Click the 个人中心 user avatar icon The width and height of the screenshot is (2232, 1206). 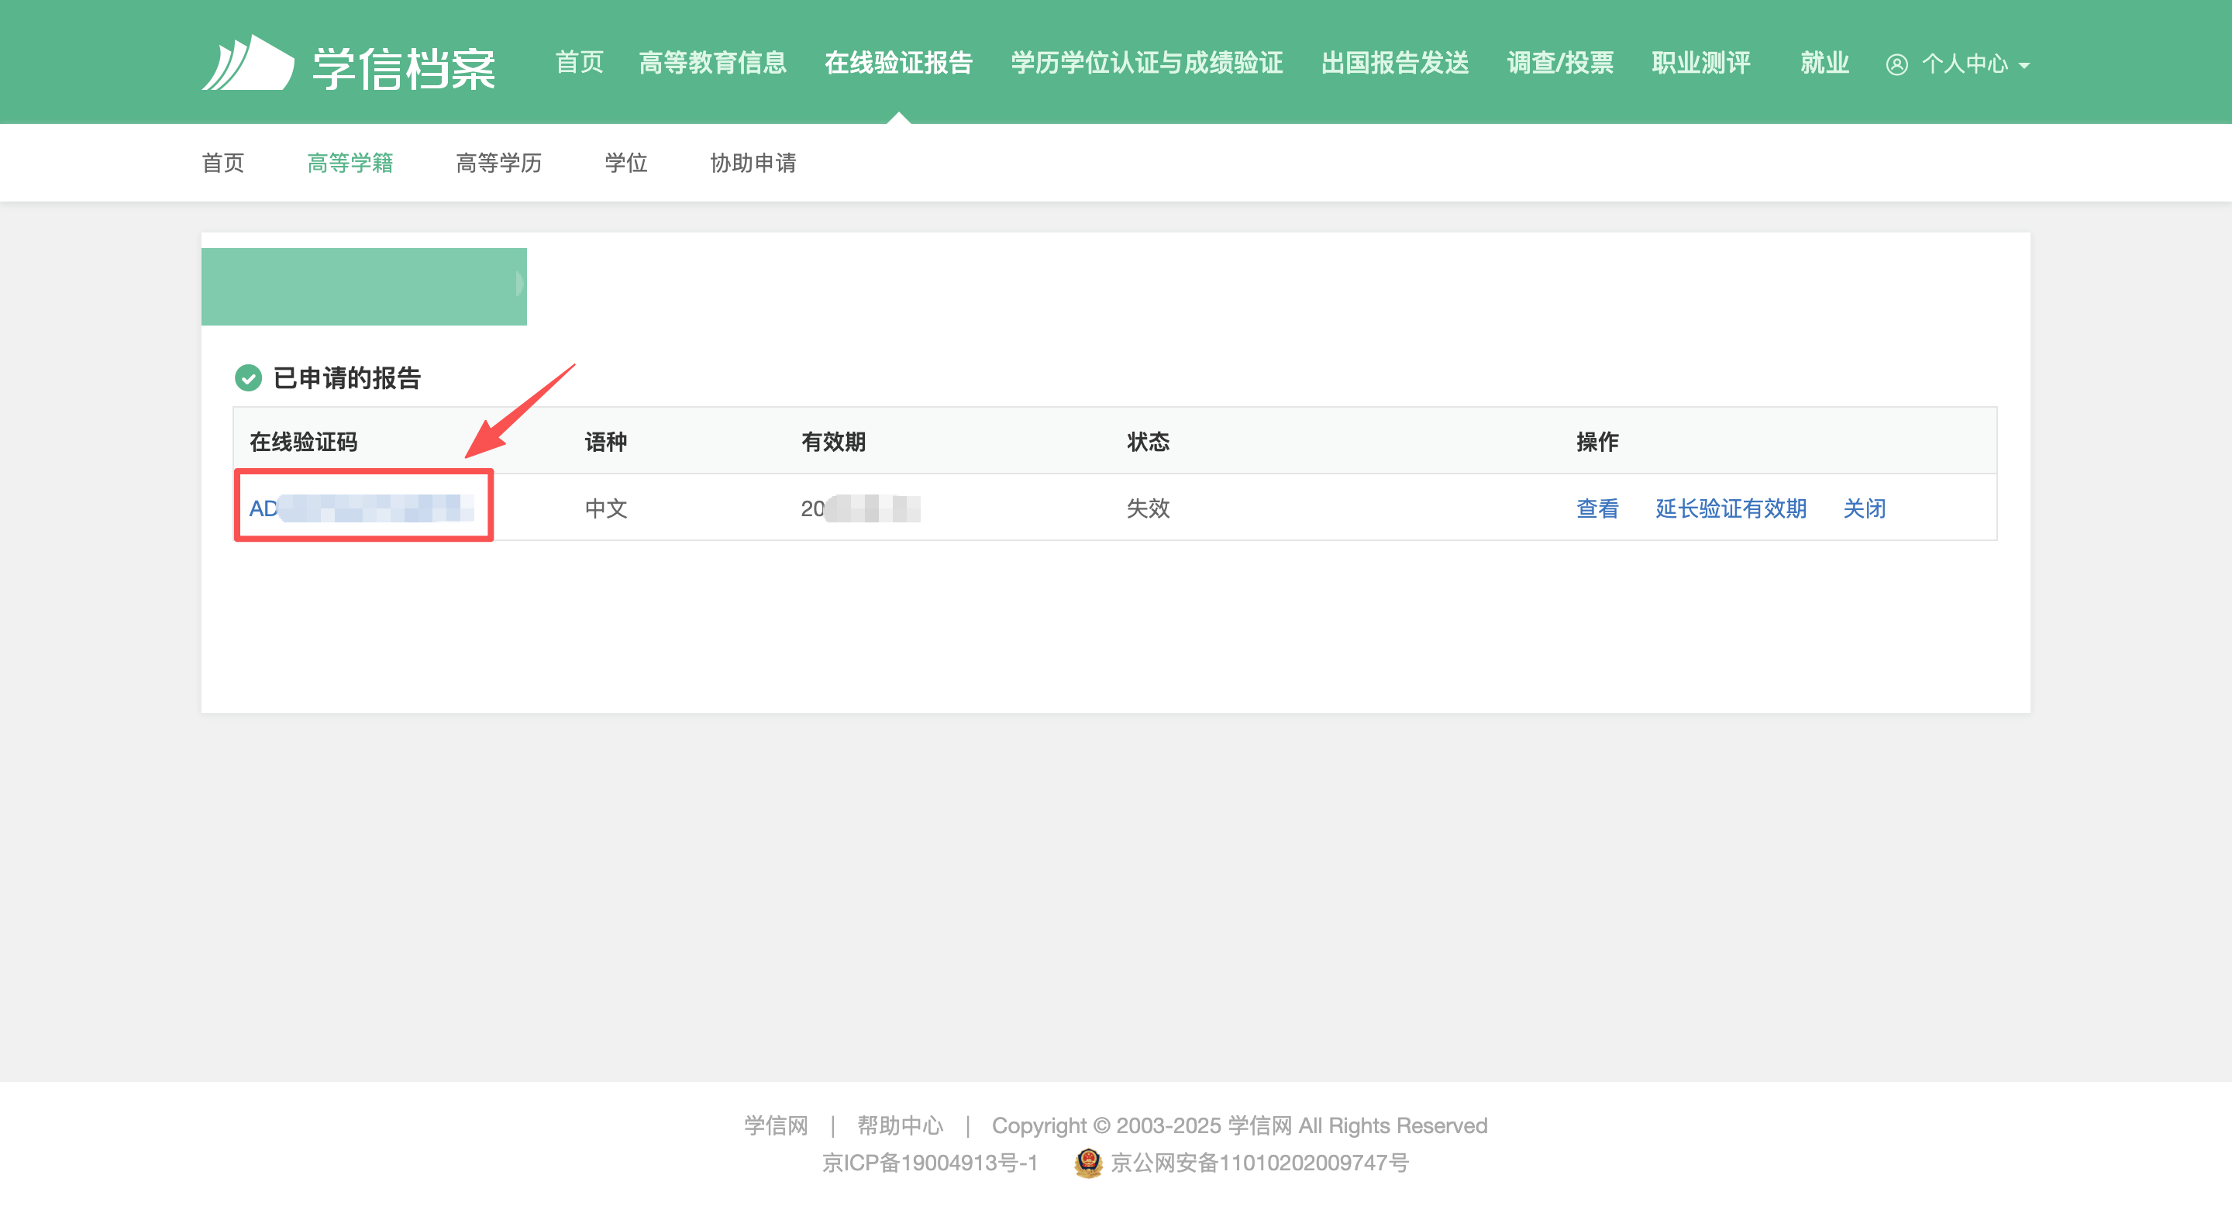pos(1896,65)
